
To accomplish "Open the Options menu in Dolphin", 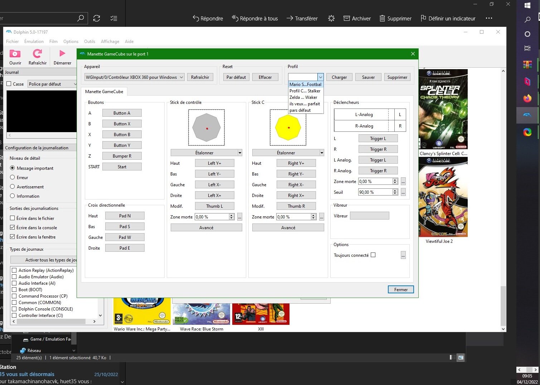I will [x=70, y=42].
